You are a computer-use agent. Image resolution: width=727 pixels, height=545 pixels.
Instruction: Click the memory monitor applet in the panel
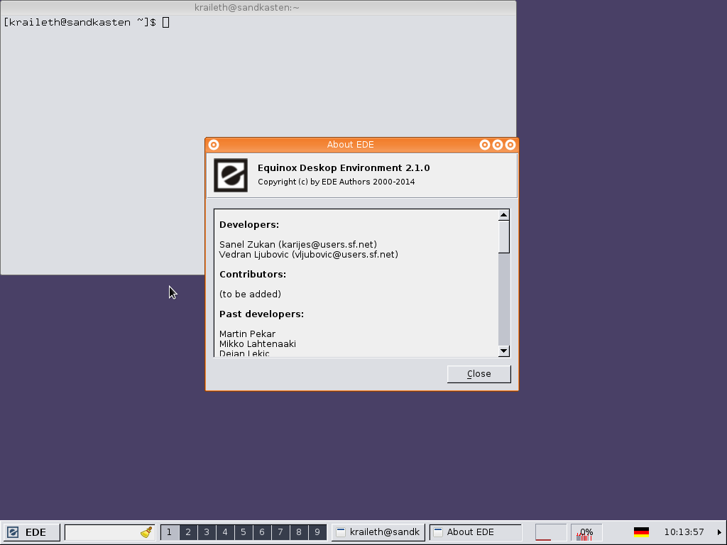[550, 532]
